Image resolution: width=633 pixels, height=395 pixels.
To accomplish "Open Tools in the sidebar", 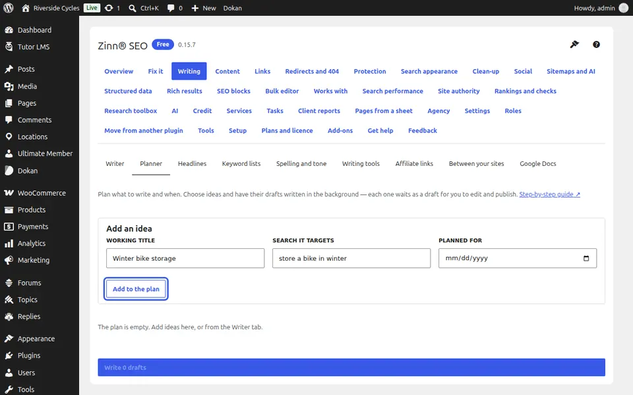I will [x=26, y=389].
